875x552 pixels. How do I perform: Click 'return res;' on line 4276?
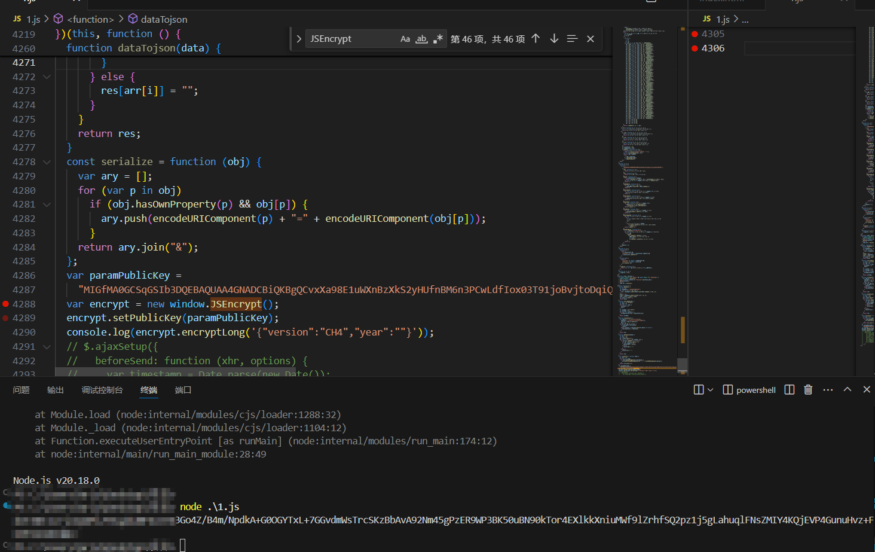[109, 134]
